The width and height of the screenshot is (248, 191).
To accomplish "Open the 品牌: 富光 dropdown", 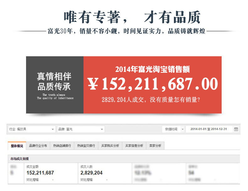I will pos(81,129).
